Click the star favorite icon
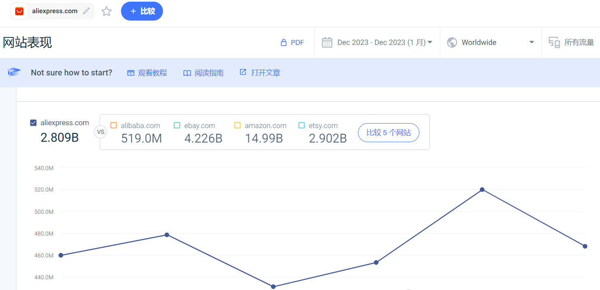600x290 pixels. pos(107,11)
